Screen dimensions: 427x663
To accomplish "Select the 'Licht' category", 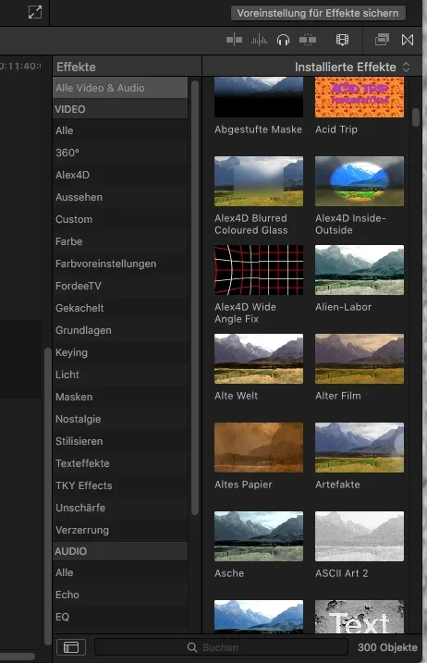I will (x=120, y=374).
